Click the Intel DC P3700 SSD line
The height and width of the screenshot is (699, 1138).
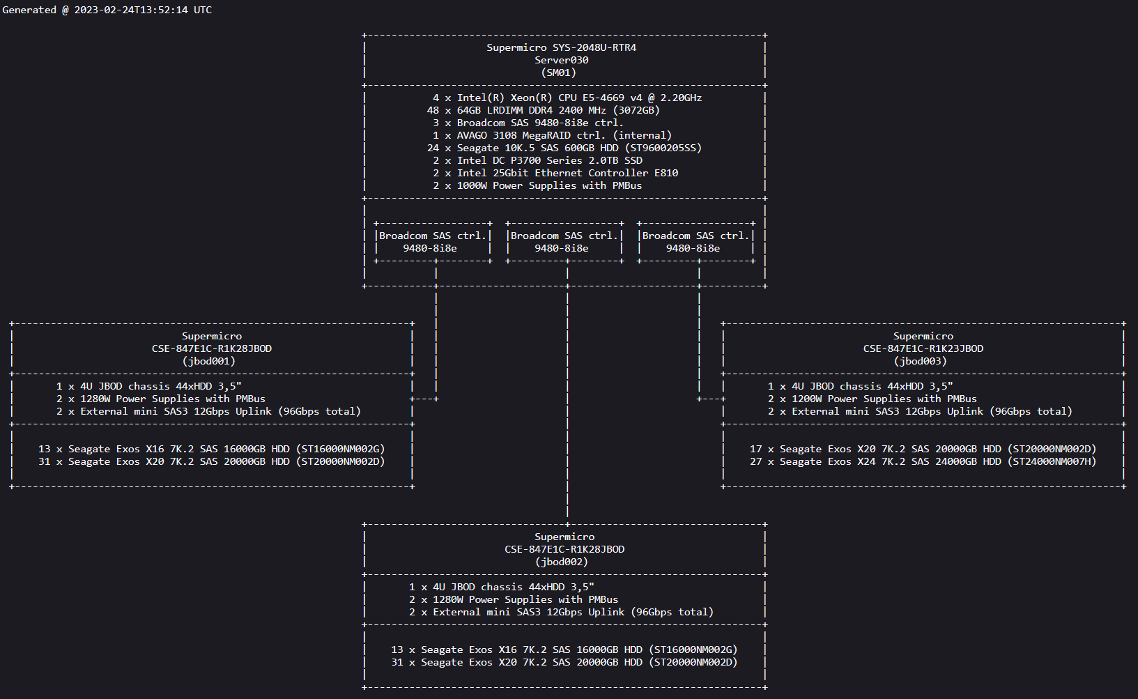(537, 160)
